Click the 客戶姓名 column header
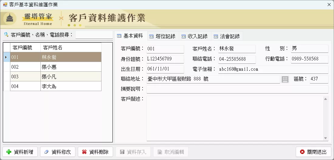The width and height of the screenshot is (334, 160). 71,47
